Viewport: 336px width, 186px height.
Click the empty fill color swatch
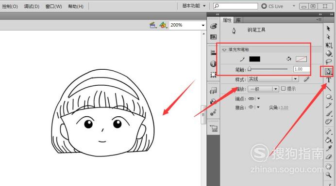[301, 59]
